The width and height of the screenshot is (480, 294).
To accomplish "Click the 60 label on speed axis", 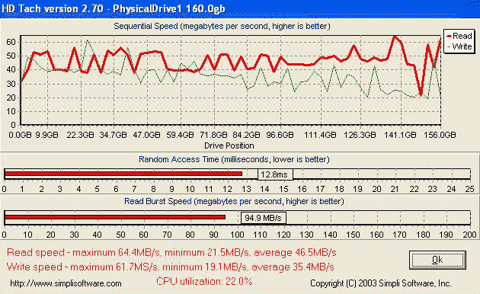I will tap(11, 42).
